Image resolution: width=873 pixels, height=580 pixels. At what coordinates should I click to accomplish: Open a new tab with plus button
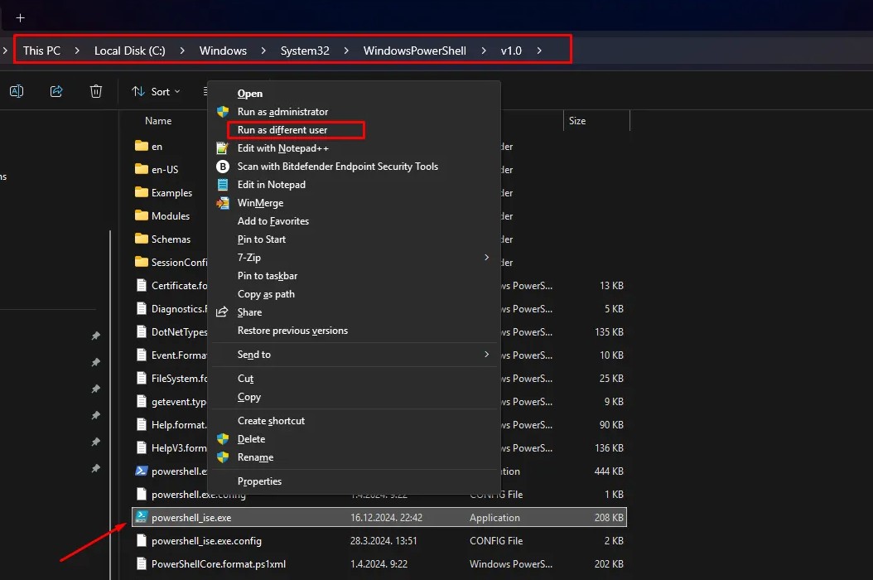(x=21, y=17)
